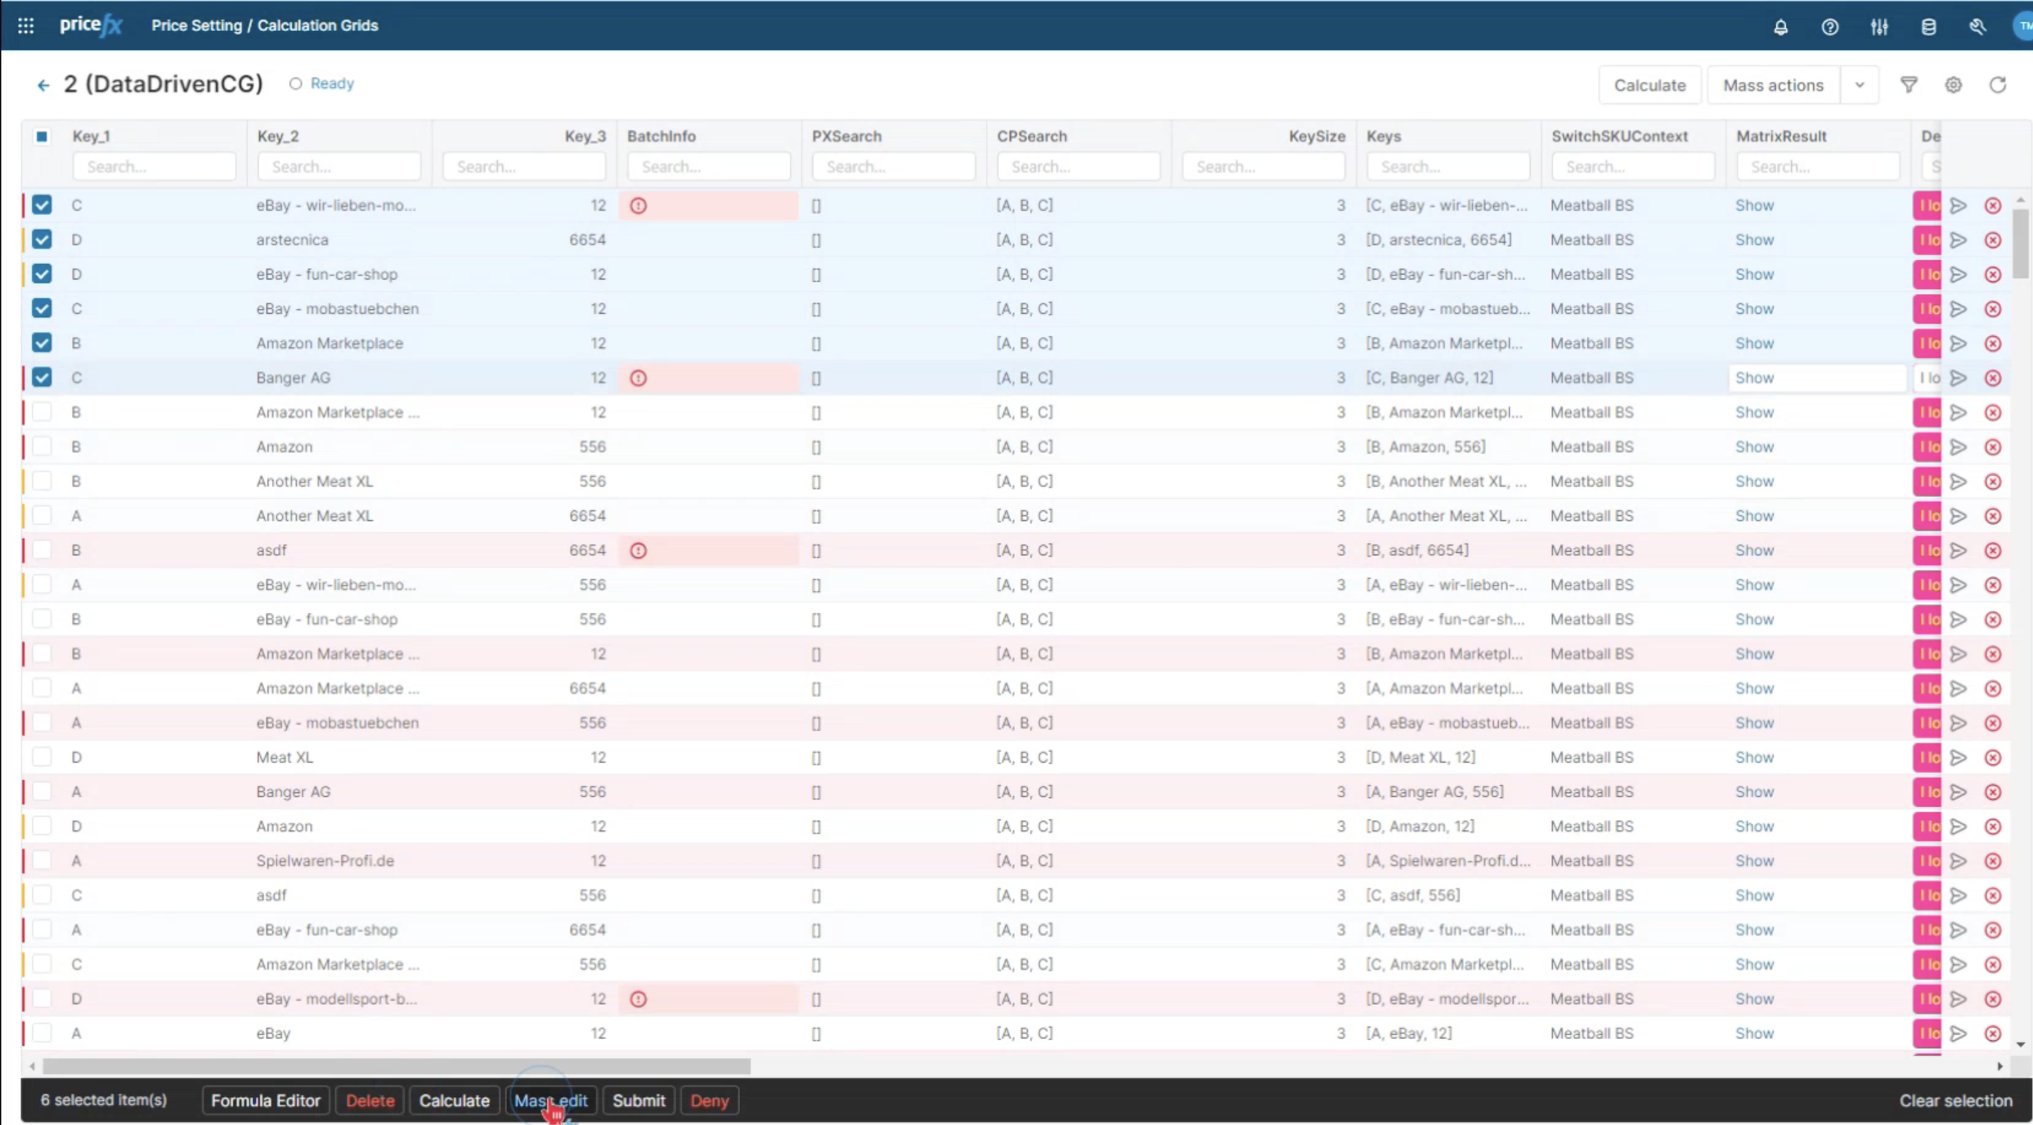Click Formula Editor in the bottom bar

point(266,1100)
